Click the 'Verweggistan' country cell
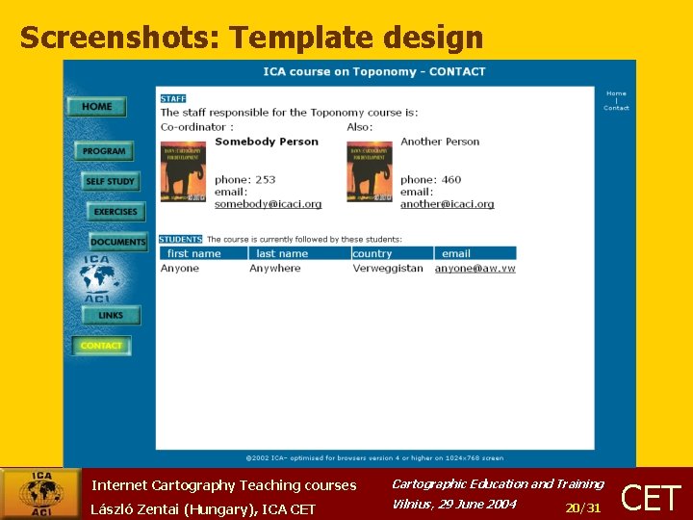Viewport: 693px width, 520px height. (x=388, y=269)
